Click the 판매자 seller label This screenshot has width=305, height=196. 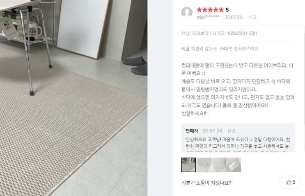[192, 131]
